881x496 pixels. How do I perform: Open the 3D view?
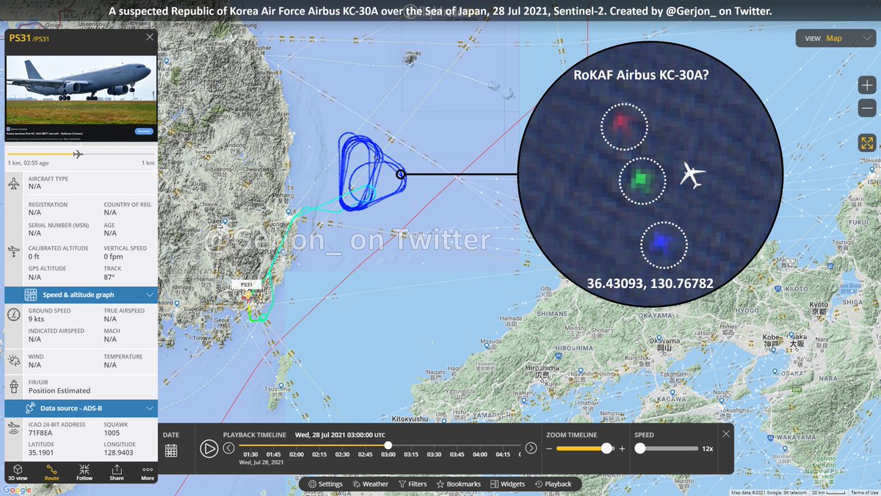(x=17, y=472)
